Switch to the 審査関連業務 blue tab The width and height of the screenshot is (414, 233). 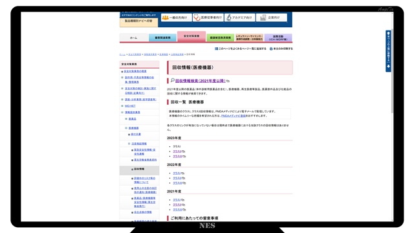(162, 38)
